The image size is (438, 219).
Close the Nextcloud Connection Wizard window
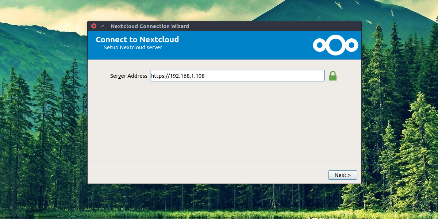coord(94,26)
